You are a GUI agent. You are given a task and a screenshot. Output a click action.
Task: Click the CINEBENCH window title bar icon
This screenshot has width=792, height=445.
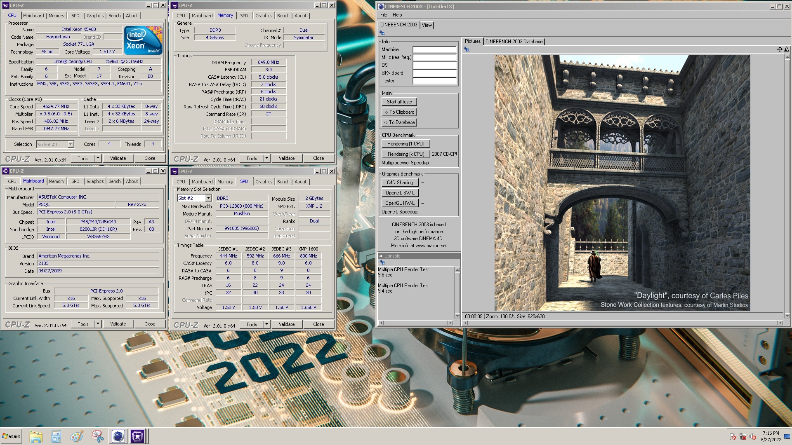click(x=381, y=6)
